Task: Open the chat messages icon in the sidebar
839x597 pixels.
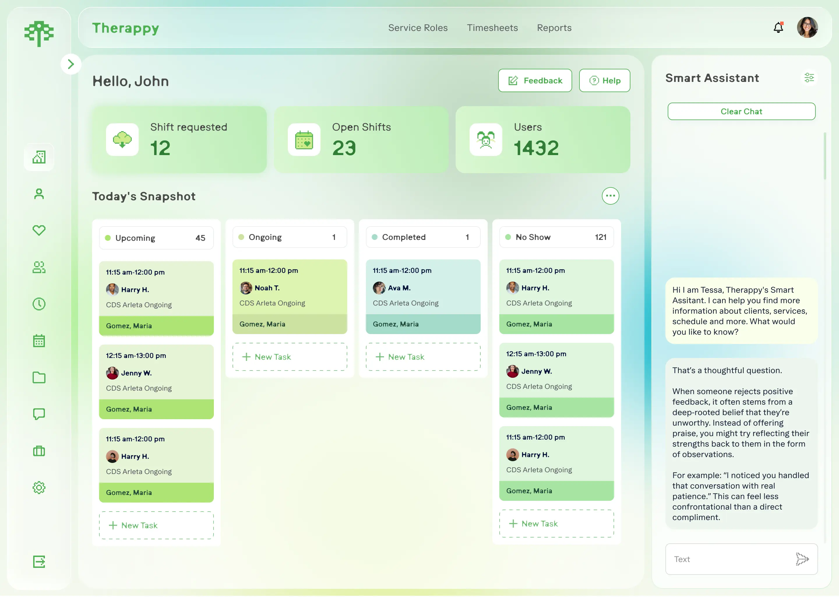Action: (x=39, y=414)
